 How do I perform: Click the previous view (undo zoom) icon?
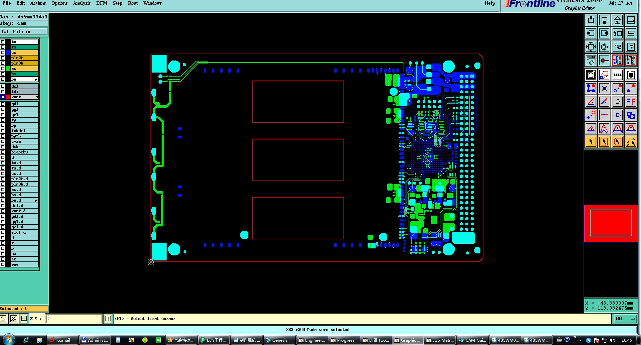[618, 33]
